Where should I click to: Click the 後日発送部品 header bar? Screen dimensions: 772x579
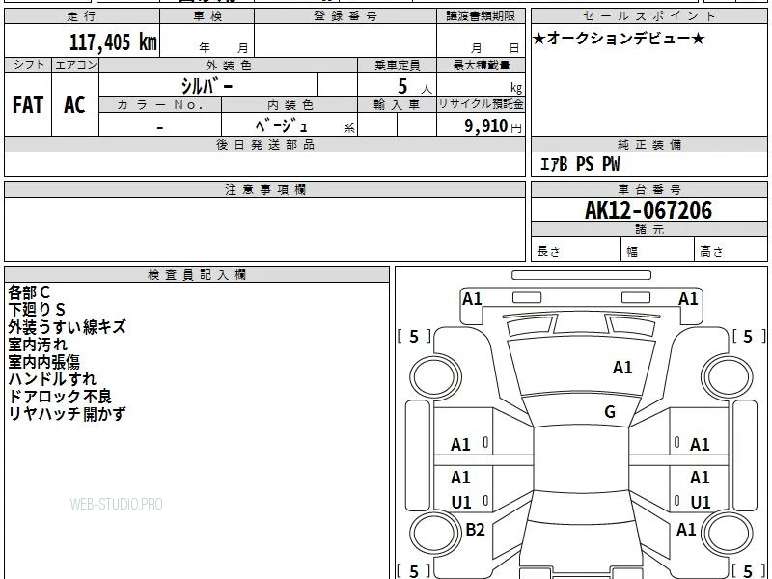[x=264, y=145]
